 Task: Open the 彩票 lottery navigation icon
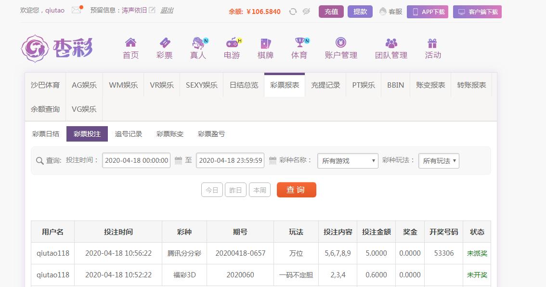tap(164, 43)
